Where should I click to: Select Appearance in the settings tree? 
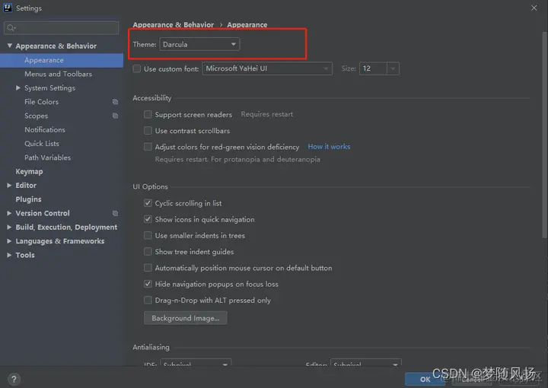click(x=62, y=60)
